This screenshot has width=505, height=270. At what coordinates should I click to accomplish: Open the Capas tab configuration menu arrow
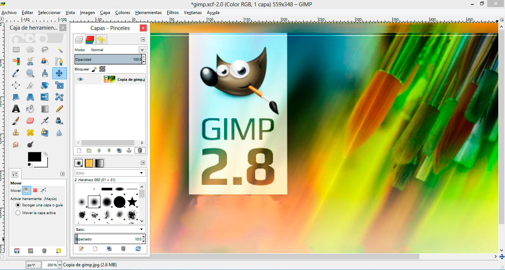[143, 39]
